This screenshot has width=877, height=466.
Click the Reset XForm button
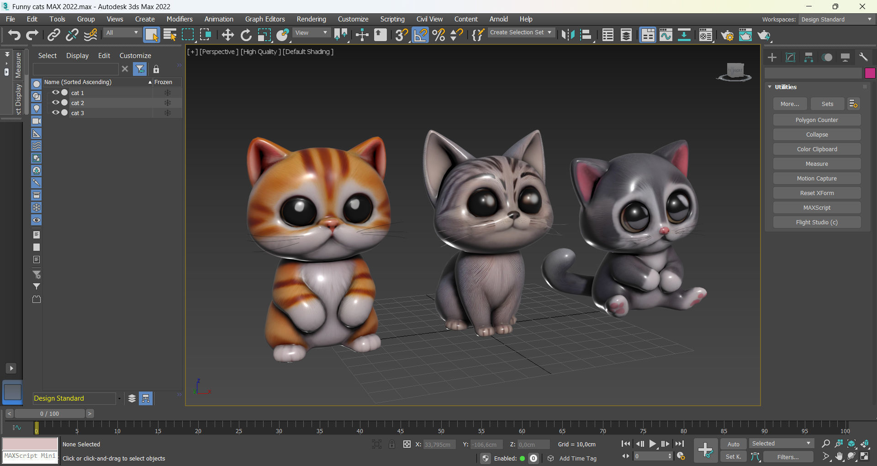point(817,193)
